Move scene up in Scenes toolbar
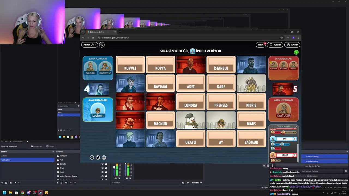Screen dimensions: 349x196 point(15,183)
